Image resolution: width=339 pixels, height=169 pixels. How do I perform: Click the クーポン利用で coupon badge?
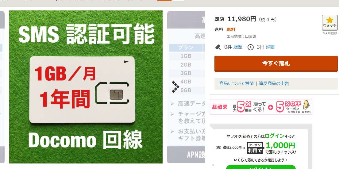click(x=255, y=148)
